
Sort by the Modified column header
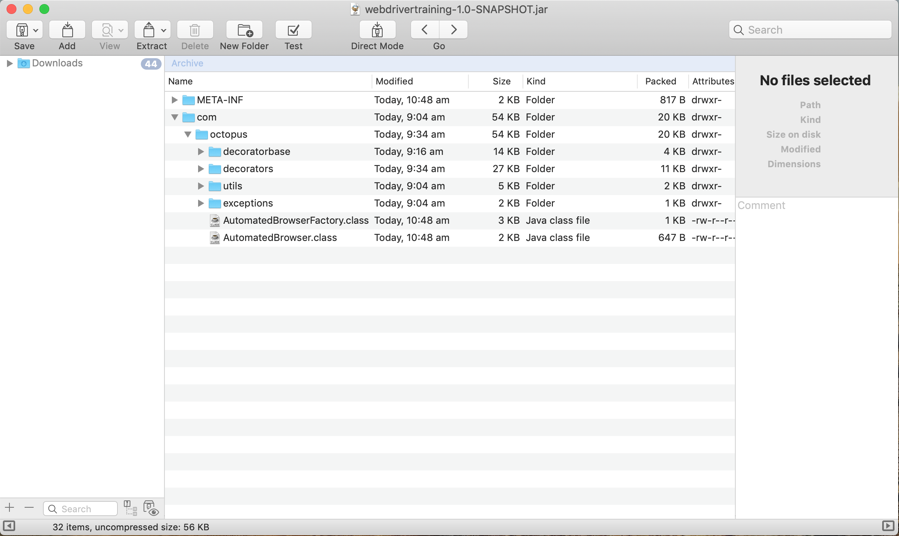(x=394, y=81)
